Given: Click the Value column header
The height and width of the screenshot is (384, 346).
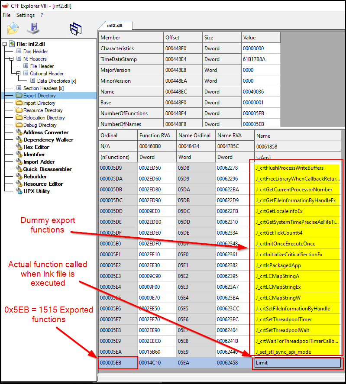Looking at the screenshot, I should 261,38.
